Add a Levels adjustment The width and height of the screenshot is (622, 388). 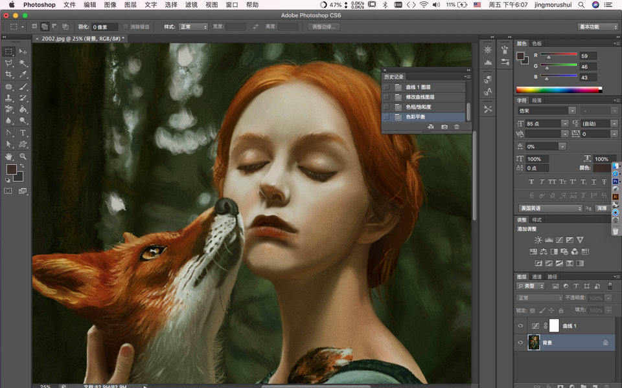pos(549,240)
